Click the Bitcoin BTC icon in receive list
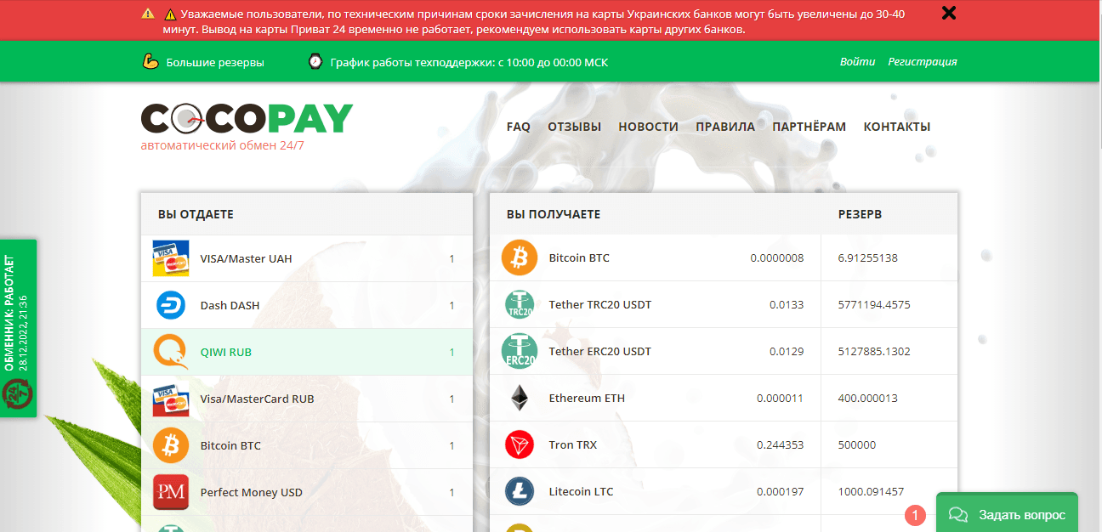Viewport: 1102px width, 532px height. point(520,258)
